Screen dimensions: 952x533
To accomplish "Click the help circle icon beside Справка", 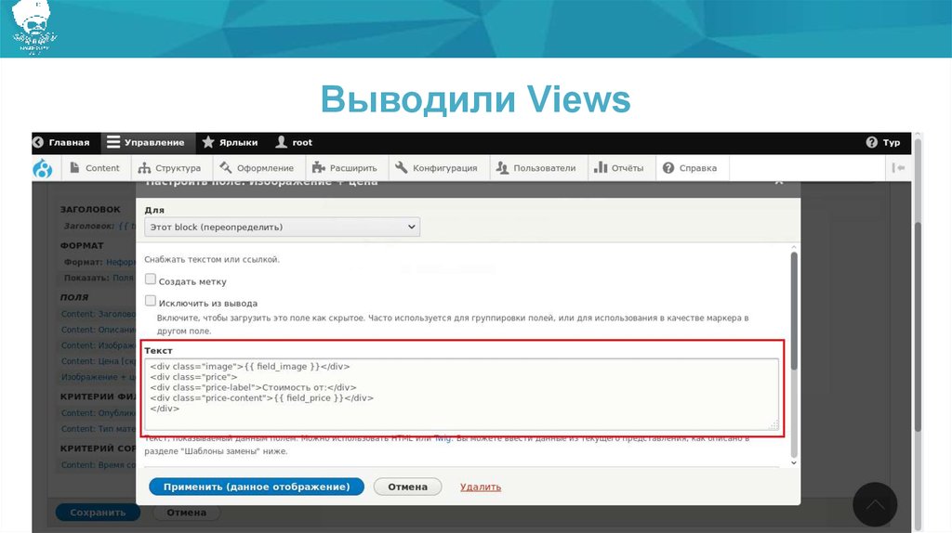I will tap(668, 168).
